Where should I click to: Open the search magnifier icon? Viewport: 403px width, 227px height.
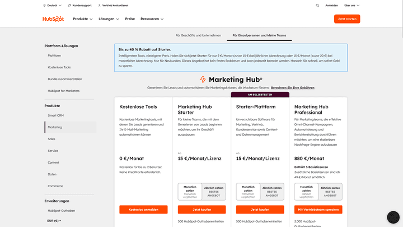(317, 6)
